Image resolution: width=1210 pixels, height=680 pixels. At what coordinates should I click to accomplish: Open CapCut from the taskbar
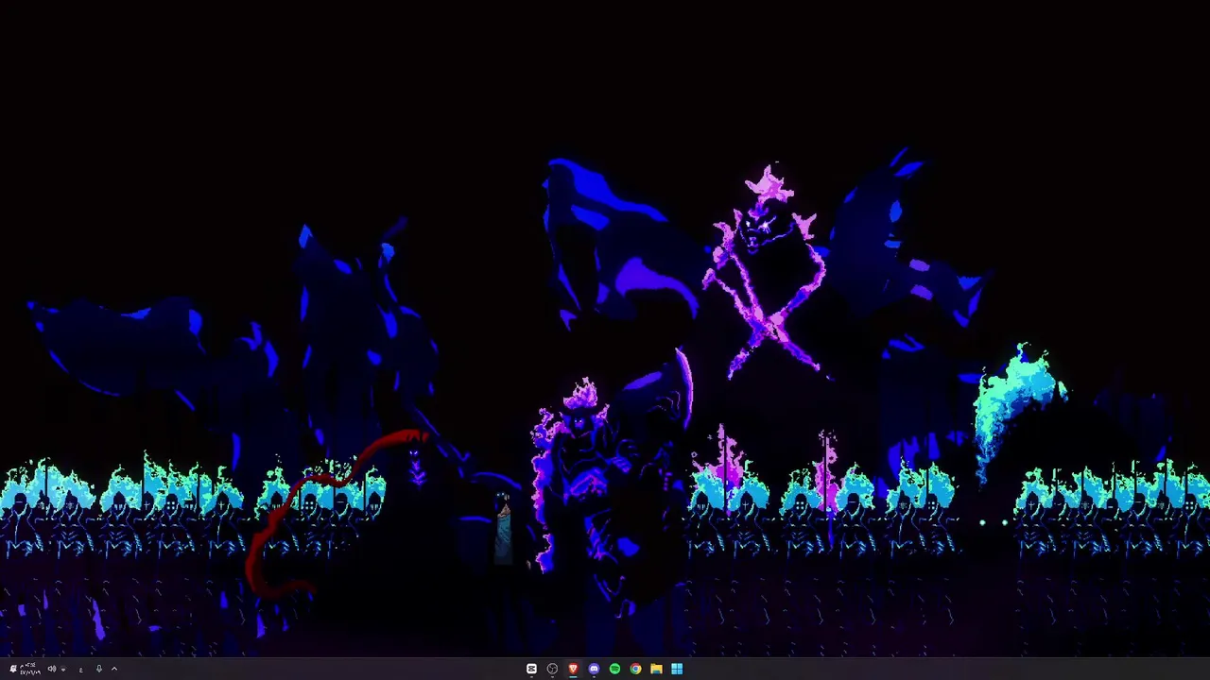point(531,669)
